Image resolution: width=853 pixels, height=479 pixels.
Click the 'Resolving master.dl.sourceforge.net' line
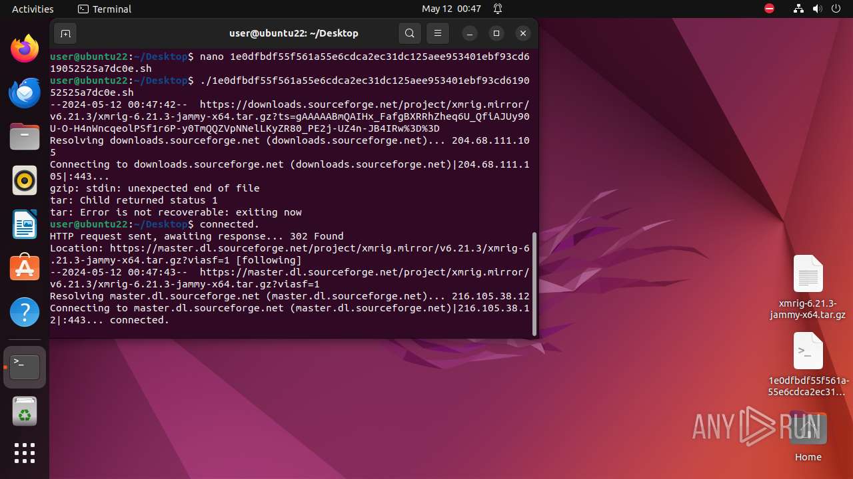click(x=290, y=296)
